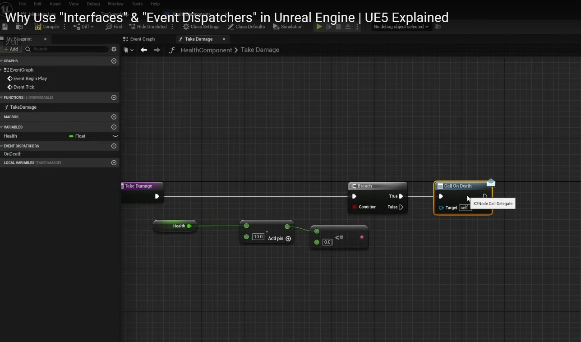Viewport: 581px width, 342px height.
Task: Open My Blueprint panel settings gear
Action: click(x=114, y=49)
